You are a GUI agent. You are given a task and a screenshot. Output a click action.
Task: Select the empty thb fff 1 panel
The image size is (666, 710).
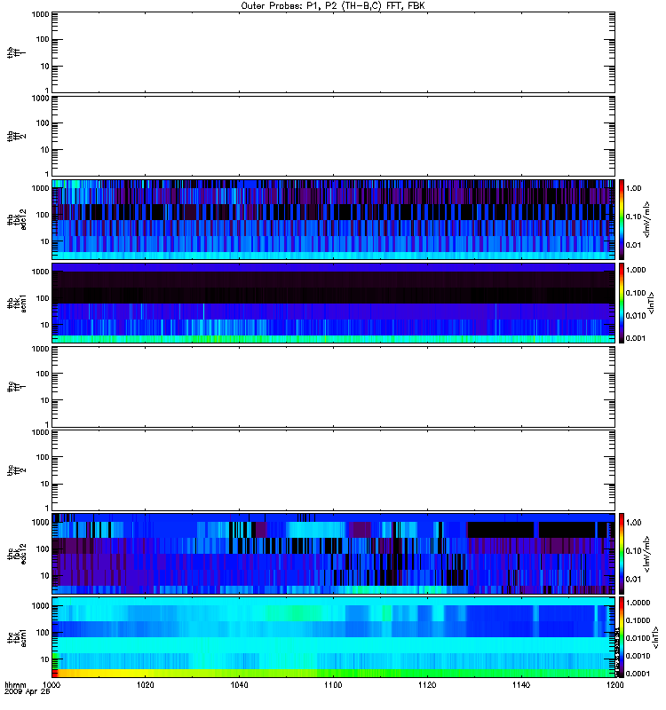pos(333,52)
